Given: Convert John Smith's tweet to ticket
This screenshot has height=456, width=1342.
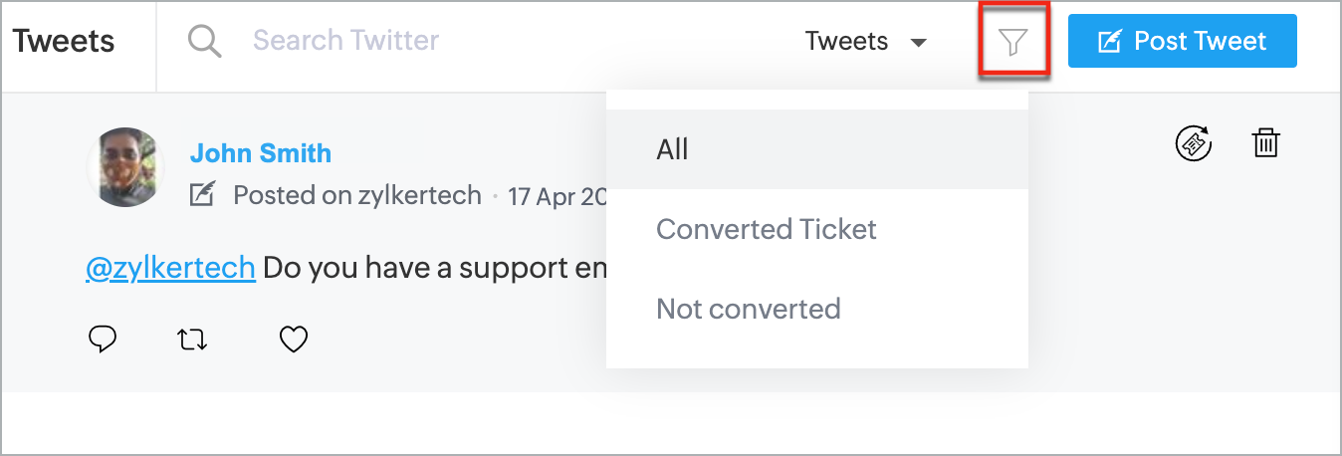Looking at the screenshot, I should click(1194, 143).
